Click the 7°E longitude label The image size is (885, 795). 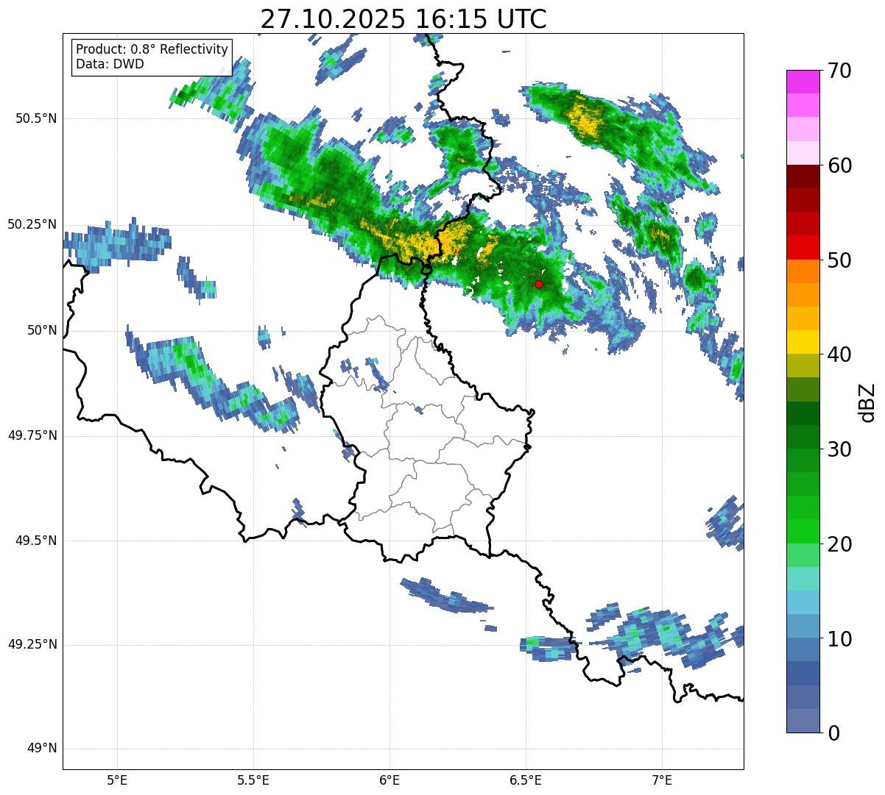pyautogui.click(x=662, y=780)
